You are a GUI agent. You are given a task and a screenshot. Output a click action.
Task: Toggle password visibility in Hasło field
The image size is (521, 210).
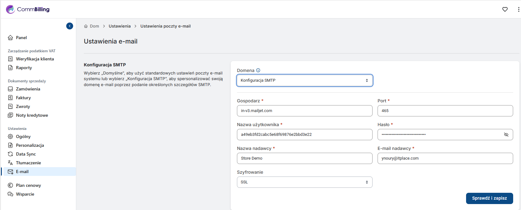click(506, 135)
